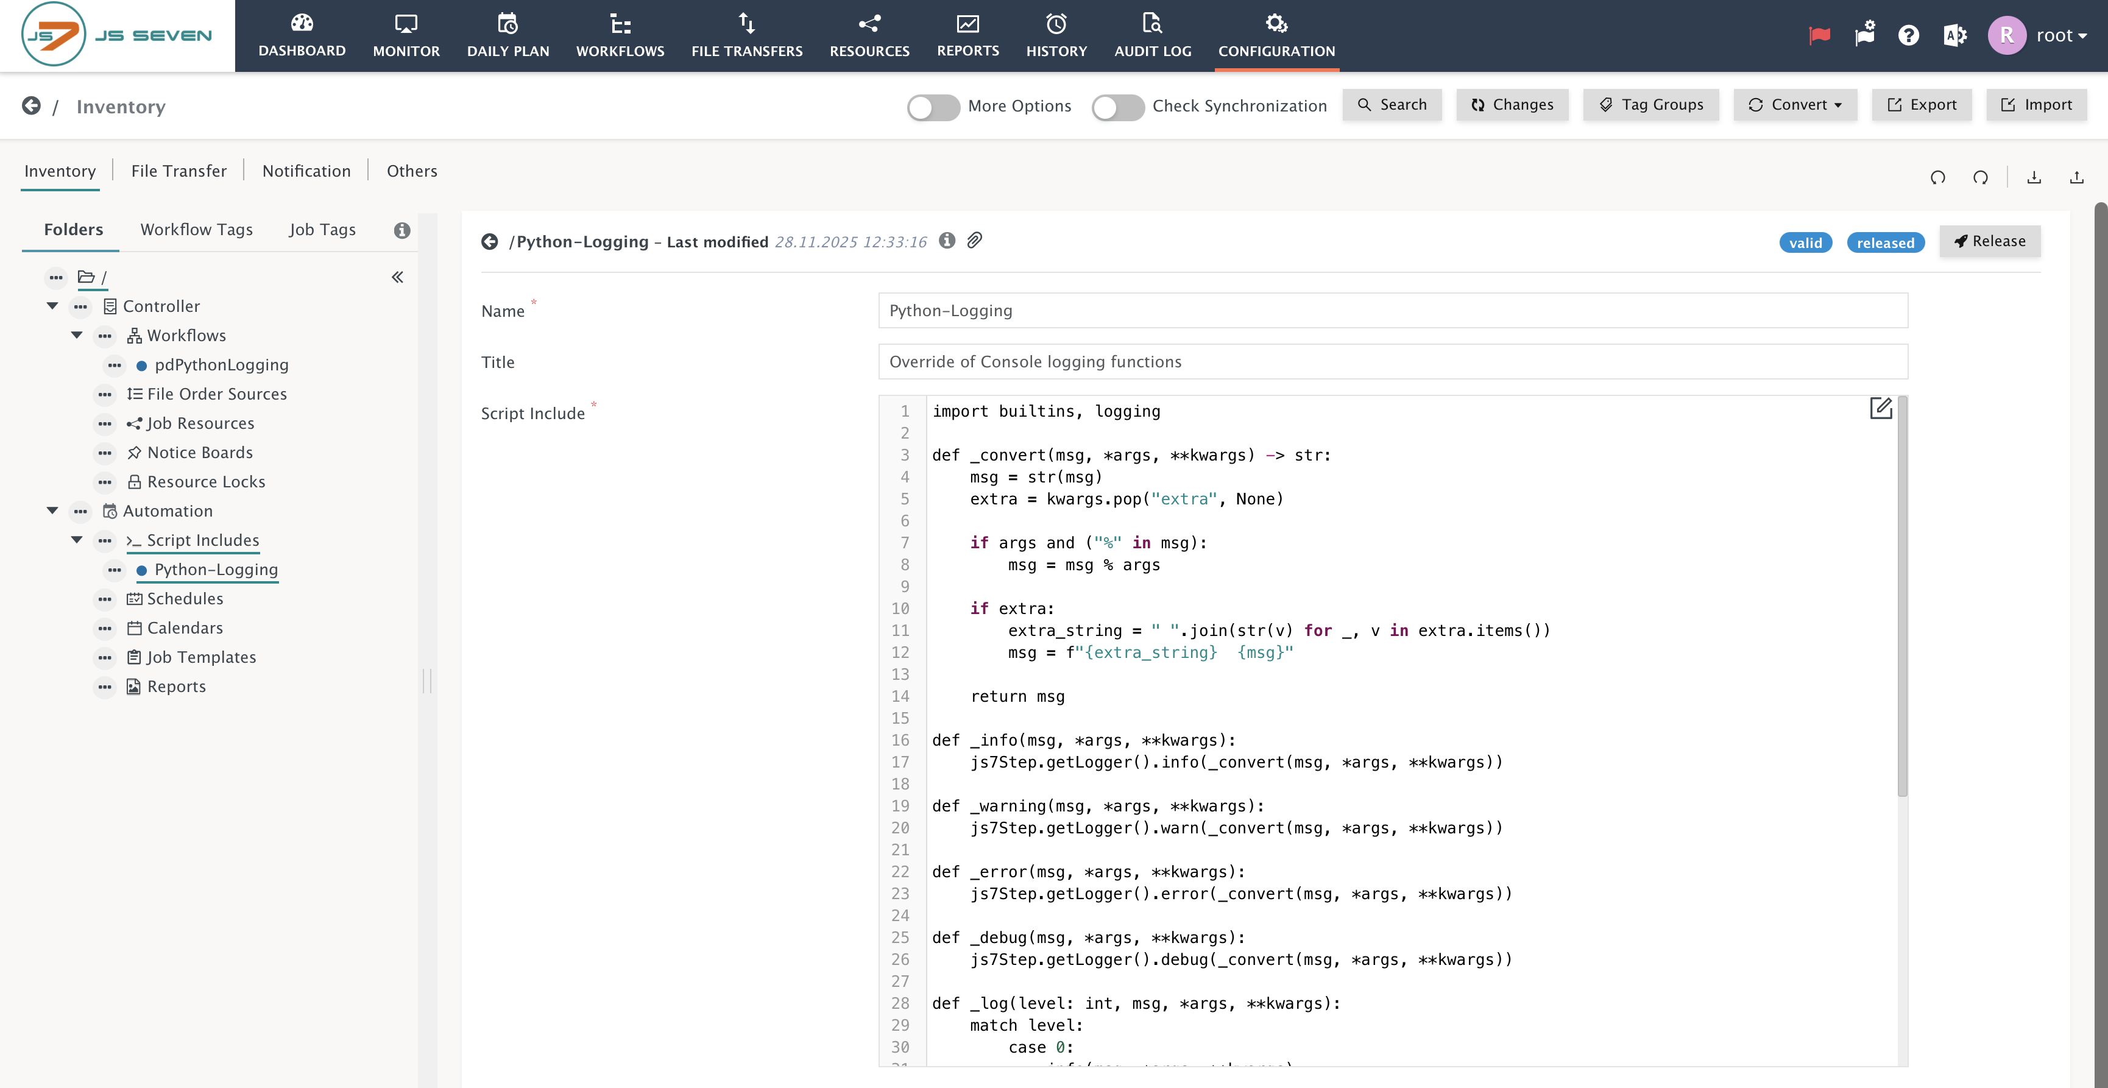This screenshot has height=1088, width=2108.
Task: Go back using arrow before /Python-Logging
Action: pyautogui.click(x=489, y=241)
